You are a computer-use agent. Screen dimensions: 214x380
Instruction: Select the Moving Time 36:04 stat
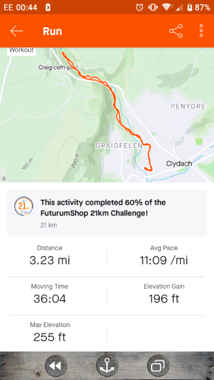[x=50, y=294]
